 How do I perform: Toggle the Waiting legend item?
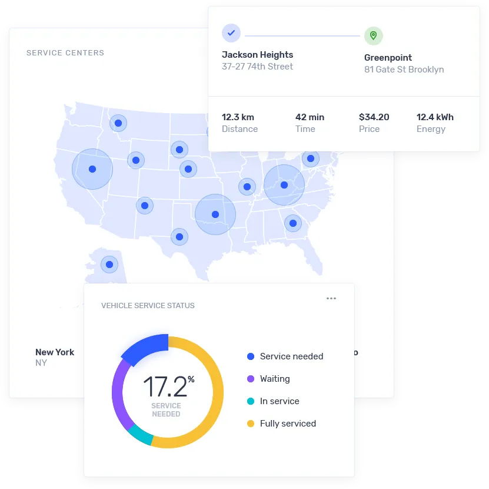coord(268,379)
